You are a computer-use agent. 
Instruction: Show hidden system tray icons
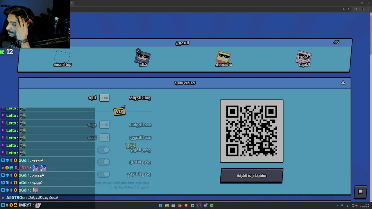pos(337,206)
